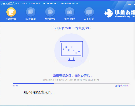Image resolution: width=135 pixels, height=106 pixels.
Task: Click the installation progress bar
Action: (71, 83)
